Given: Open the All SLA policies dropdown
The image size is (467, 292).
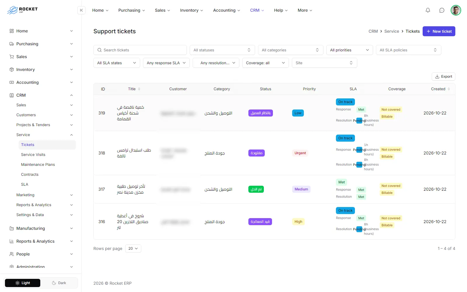Looking at the screenshot, I should point(409,50).
